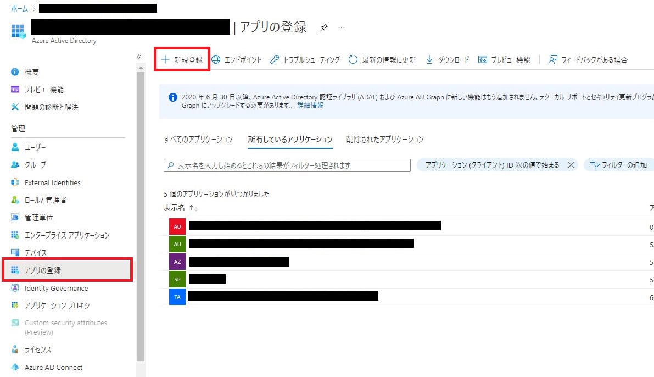The width and height of the screenshot is (654, 377).
Task: Click sidebar scrollbar up arrow
Action: point(141,68)
